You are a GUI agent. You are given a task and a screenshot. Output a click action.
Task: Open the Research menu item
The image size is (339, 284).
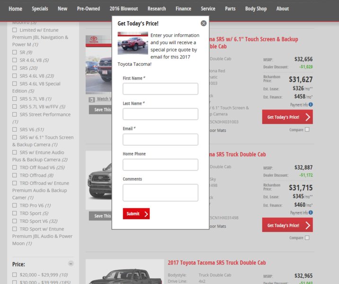tap(157, 9)
